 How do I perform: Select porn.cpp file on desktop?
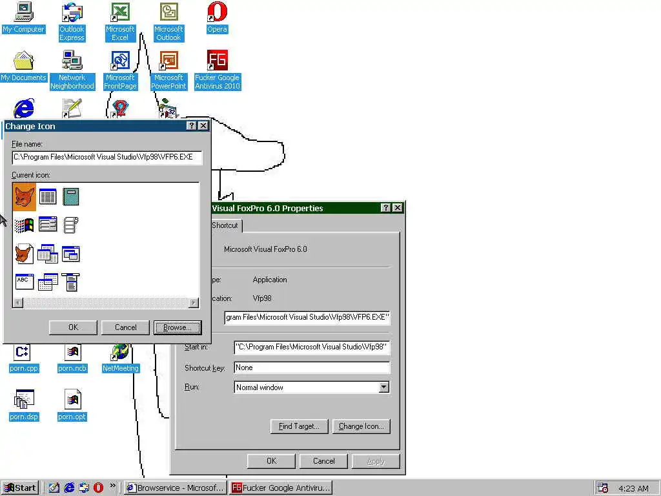point(24,359)
